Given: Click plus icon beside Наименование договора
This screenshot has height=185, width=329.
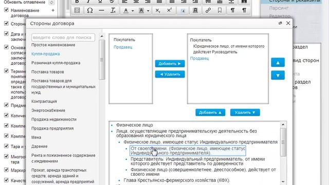Looking at the screenshot, I should [53, 10].
